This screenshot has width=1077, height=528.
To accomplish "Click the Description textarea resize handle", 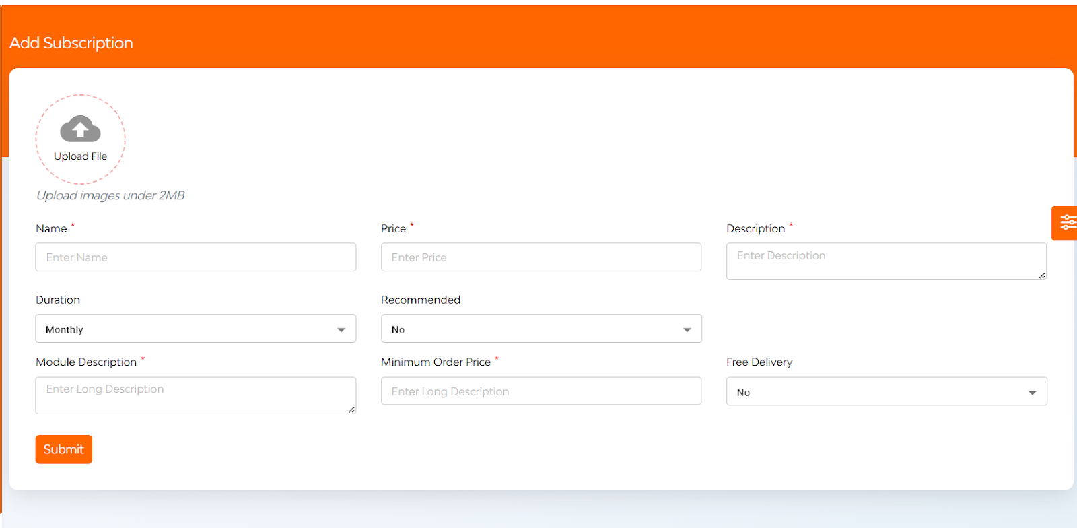I will (1042, 275).
